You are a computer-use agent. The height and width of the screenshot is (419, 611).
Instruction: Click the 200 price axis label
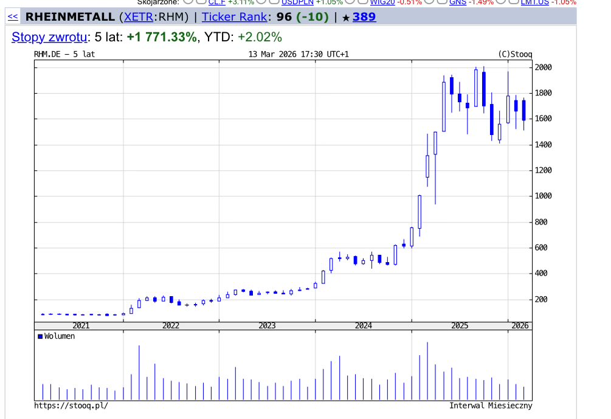541,299
